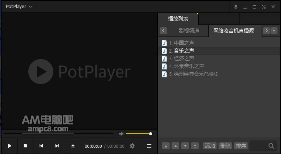Viewport: 281px width, 154px height.
Task: Mute audio with the speaker icon
Action: pos(121,134)
